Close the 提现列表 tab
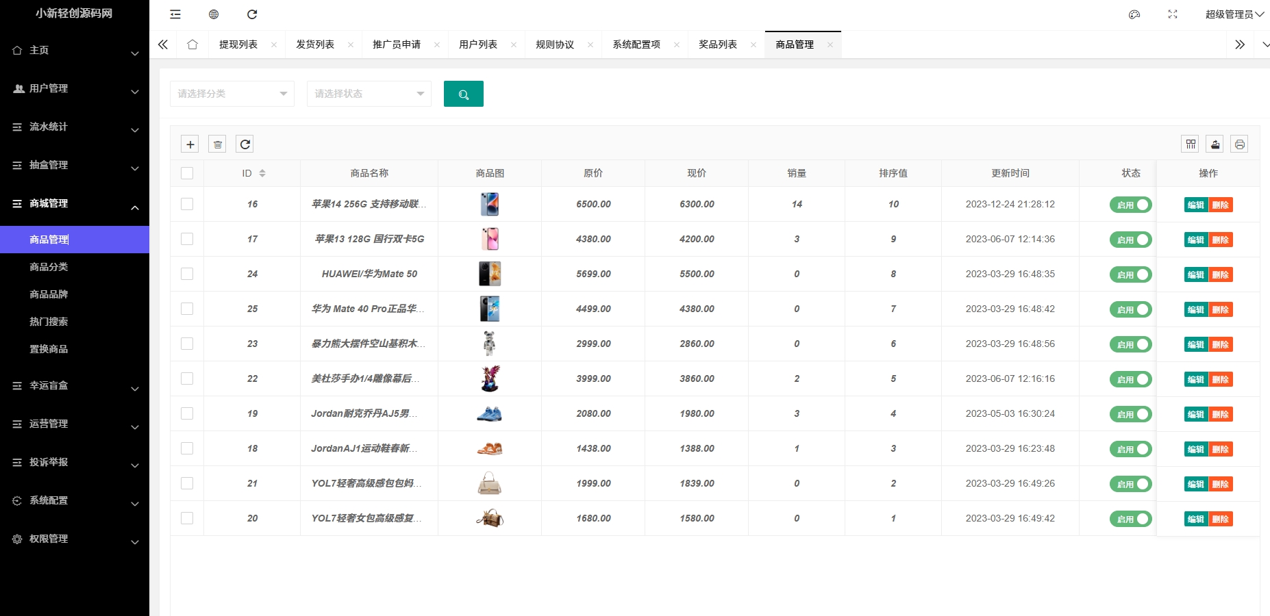1270x616 pixels. (274, 44)
